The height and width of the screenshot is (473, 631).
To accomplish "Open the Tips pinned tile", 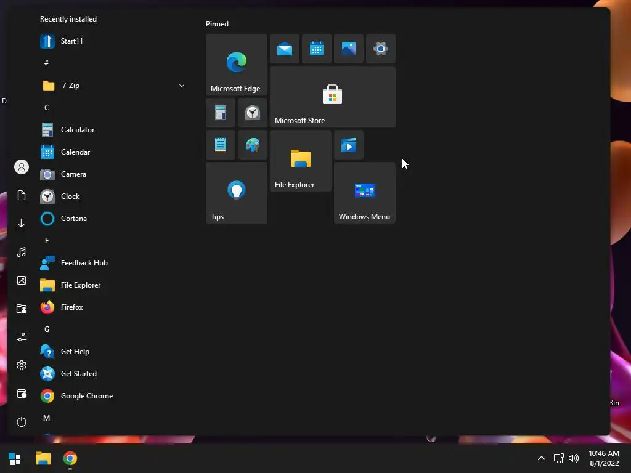I will [x=236, y=193].
